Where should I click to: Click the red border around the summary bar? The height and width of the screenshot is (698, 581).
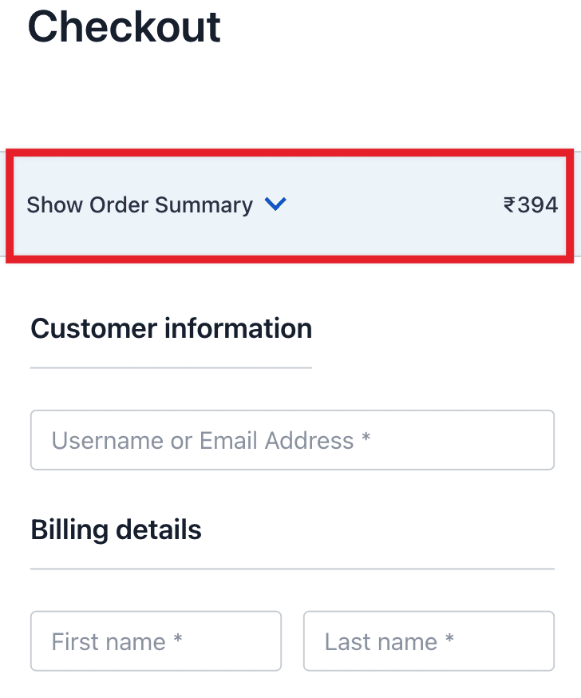tap(290, 152)
